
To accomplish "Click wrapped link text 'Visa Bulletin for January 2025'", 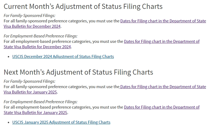I will click(x=30, y=92).
